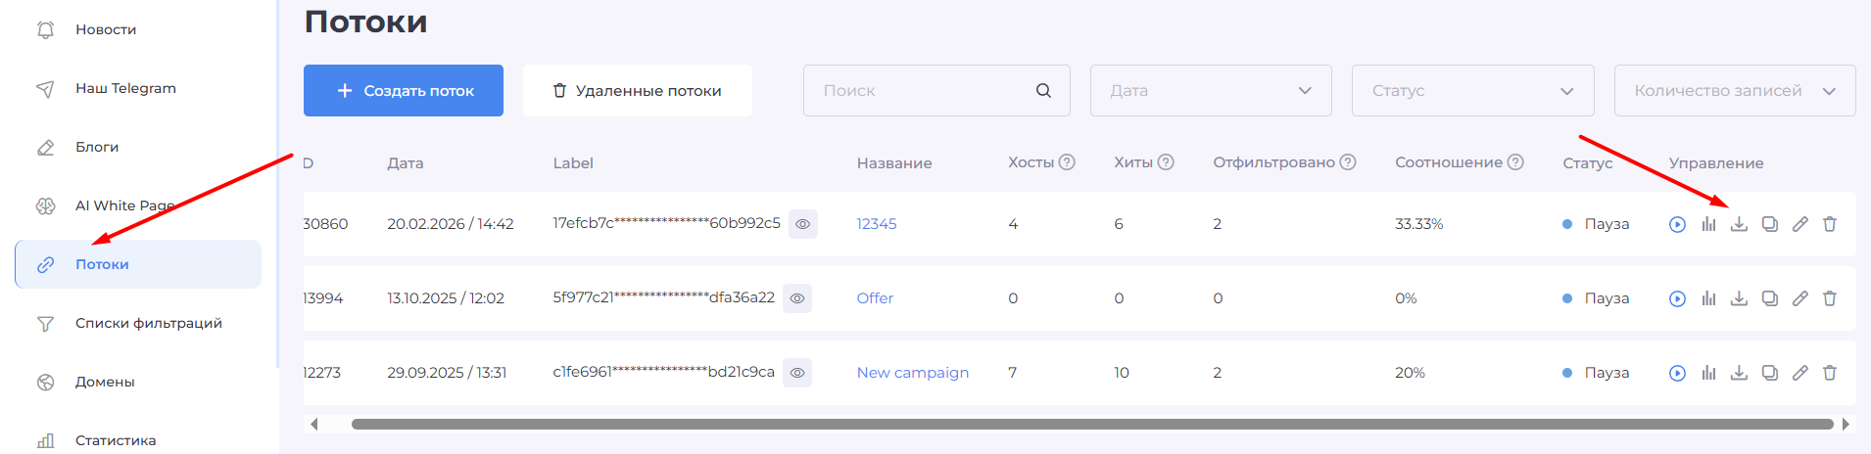Show help for the Хосты column
Viewport: 1871px width, 454px height.
click(x=1067, y=162)
